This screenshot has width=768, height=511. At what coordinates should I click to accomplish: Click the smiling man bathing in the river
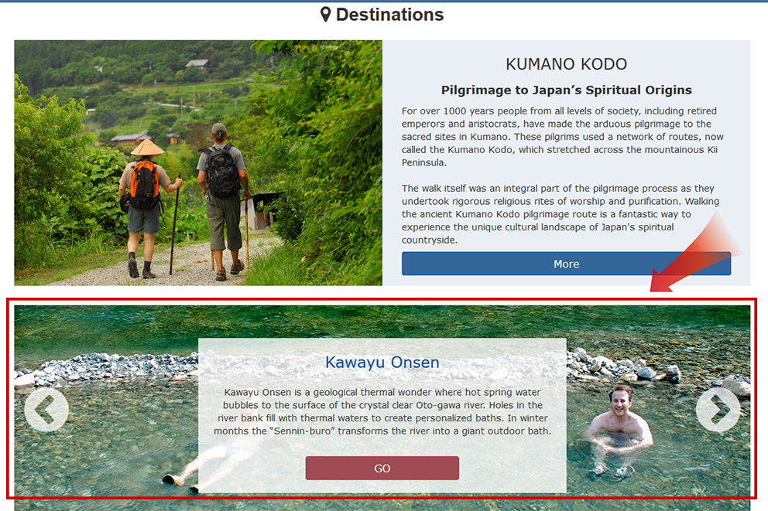[619, 428]
